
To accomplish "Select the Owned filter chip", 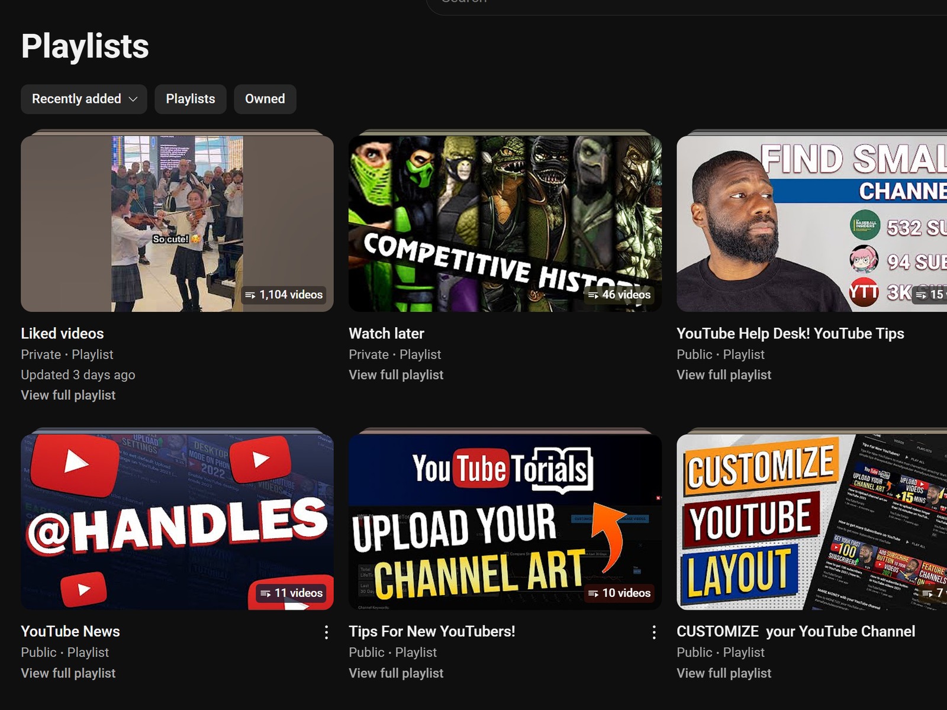I will [x=265, y=99].
